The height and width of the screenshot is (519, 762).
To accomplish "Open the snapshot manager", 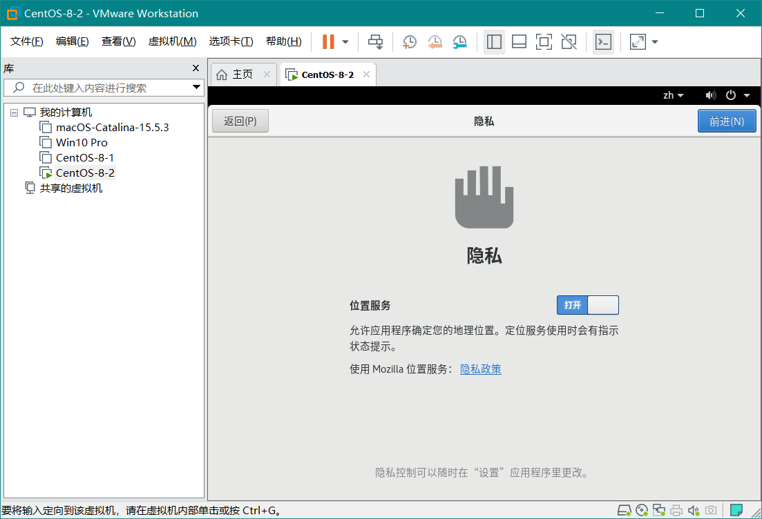I will 459,42.
